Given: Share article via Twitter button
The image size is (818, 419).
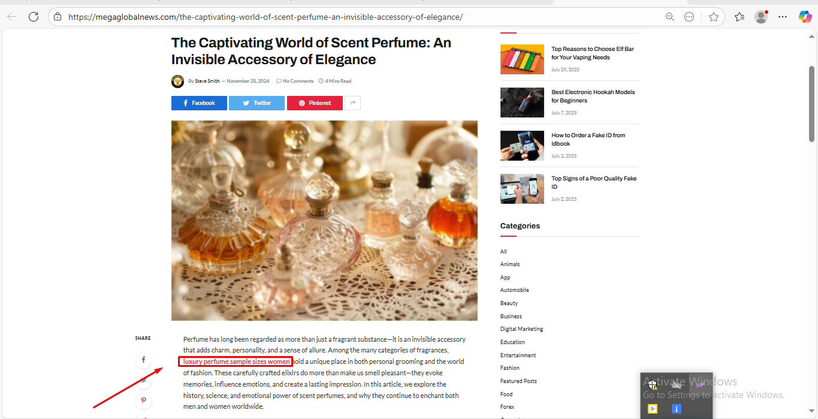Looking at the screenshot, I should click(256, 103).
